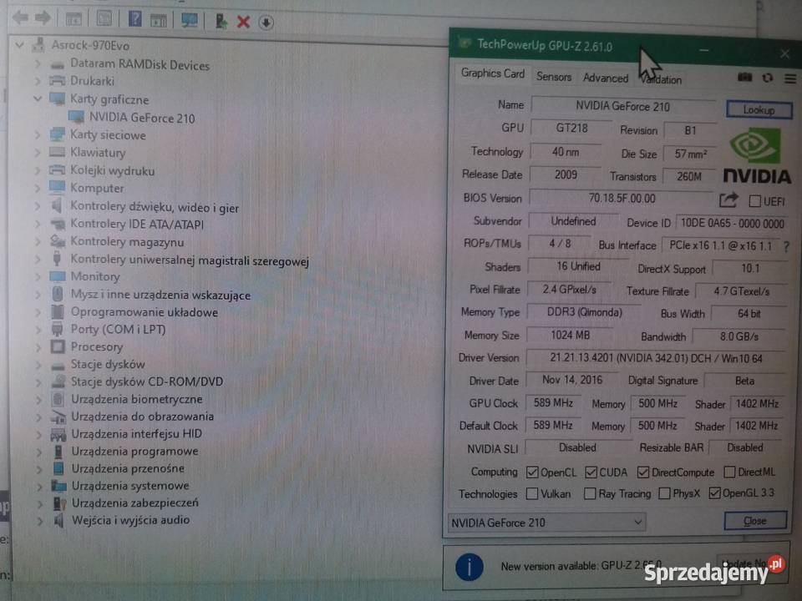Click the Bus Interface question mark
Screen dimensions: 802x601
click(x=786, y=247)
